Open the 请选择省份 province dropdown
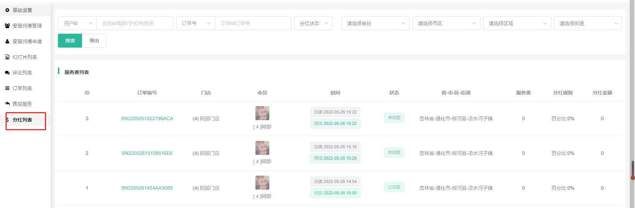Screen dimensions: 635x208 click(x=375, y=23)
